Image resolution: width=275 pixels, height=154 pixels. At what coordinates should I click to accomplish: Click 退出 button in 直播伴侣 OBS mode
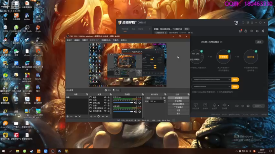pos(259,42)
